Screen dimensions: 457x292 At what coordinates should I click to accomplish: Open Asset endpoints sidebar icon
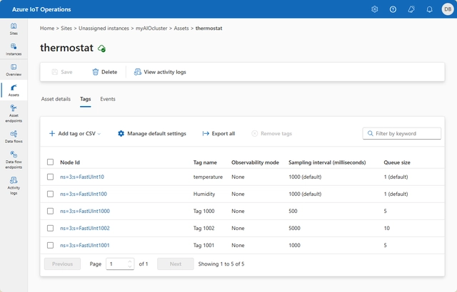(14, 113)
